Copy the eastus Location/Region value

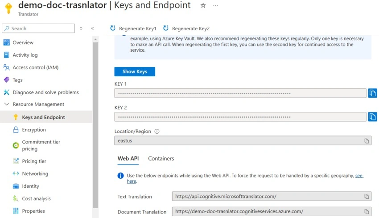coord(367,141)
